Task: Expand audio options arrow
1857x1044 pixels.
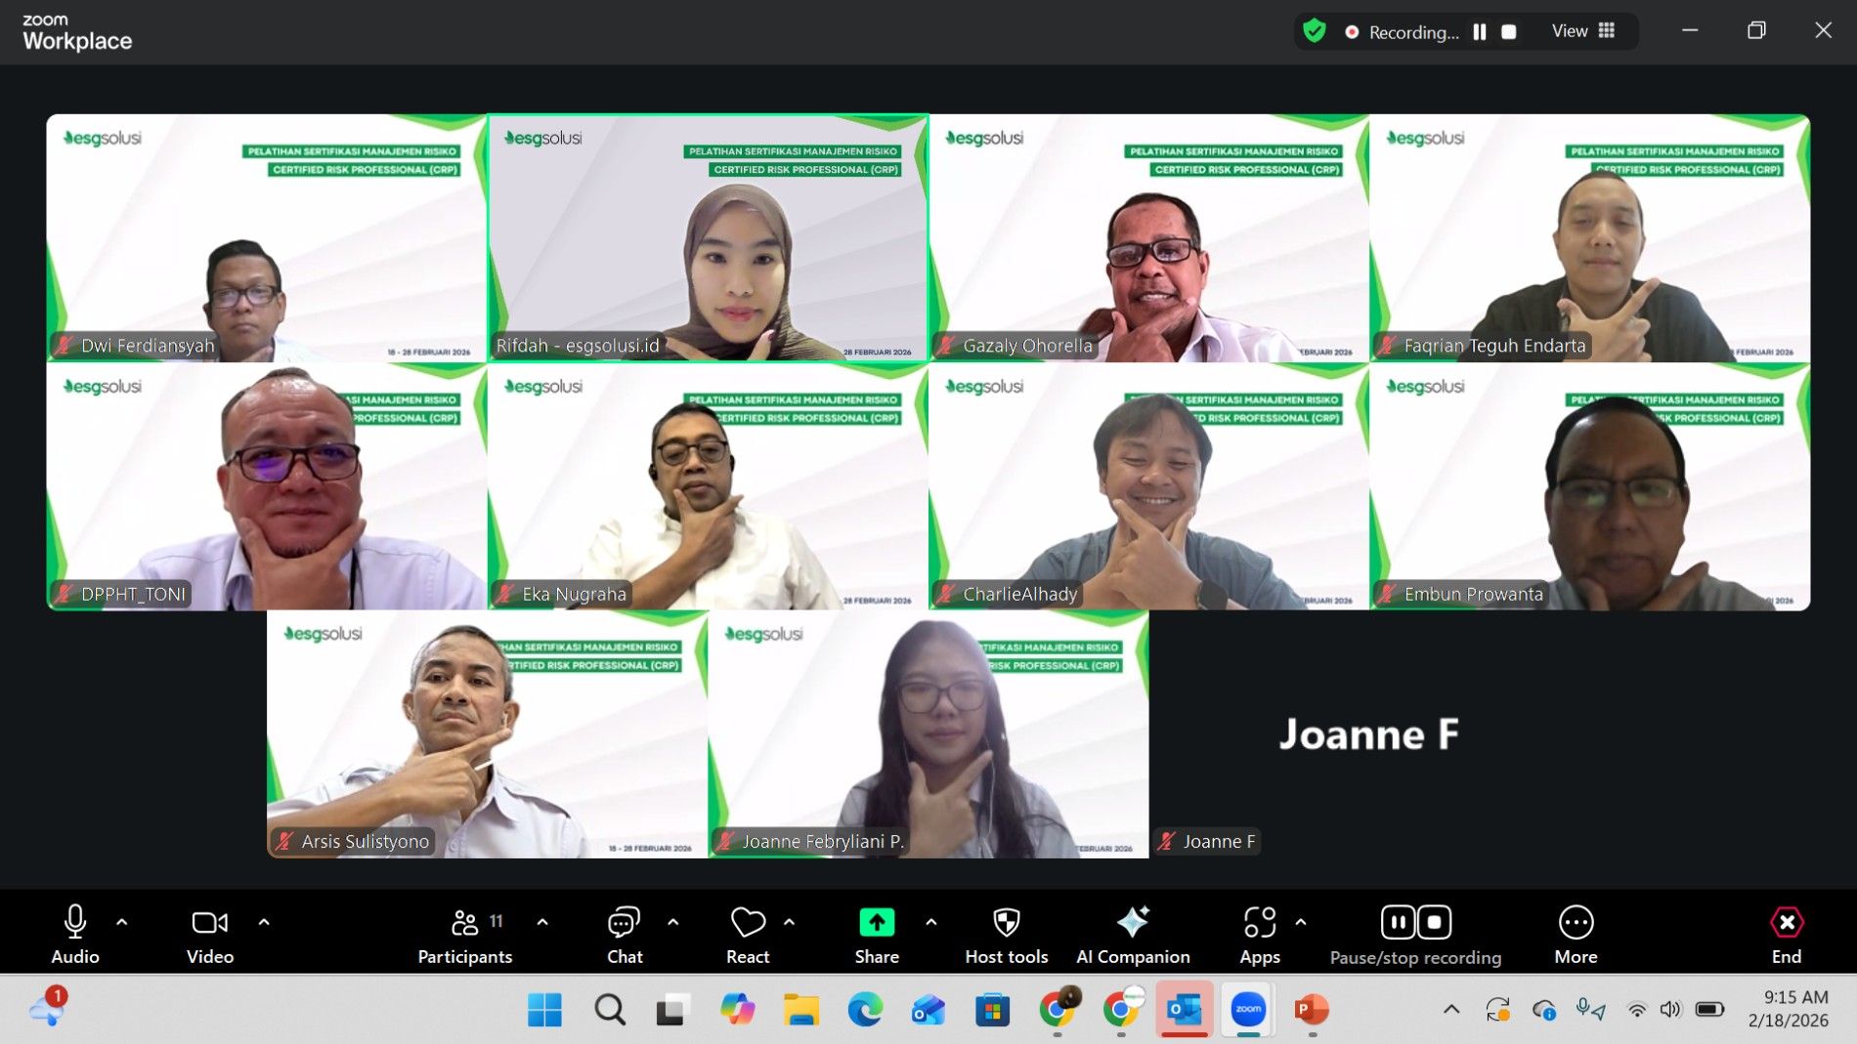Action: point(122,921)
